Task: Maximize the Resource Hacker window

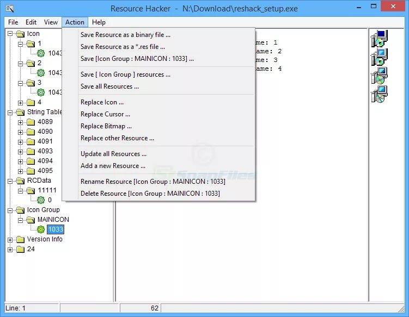Action: [x=374, y=6]
